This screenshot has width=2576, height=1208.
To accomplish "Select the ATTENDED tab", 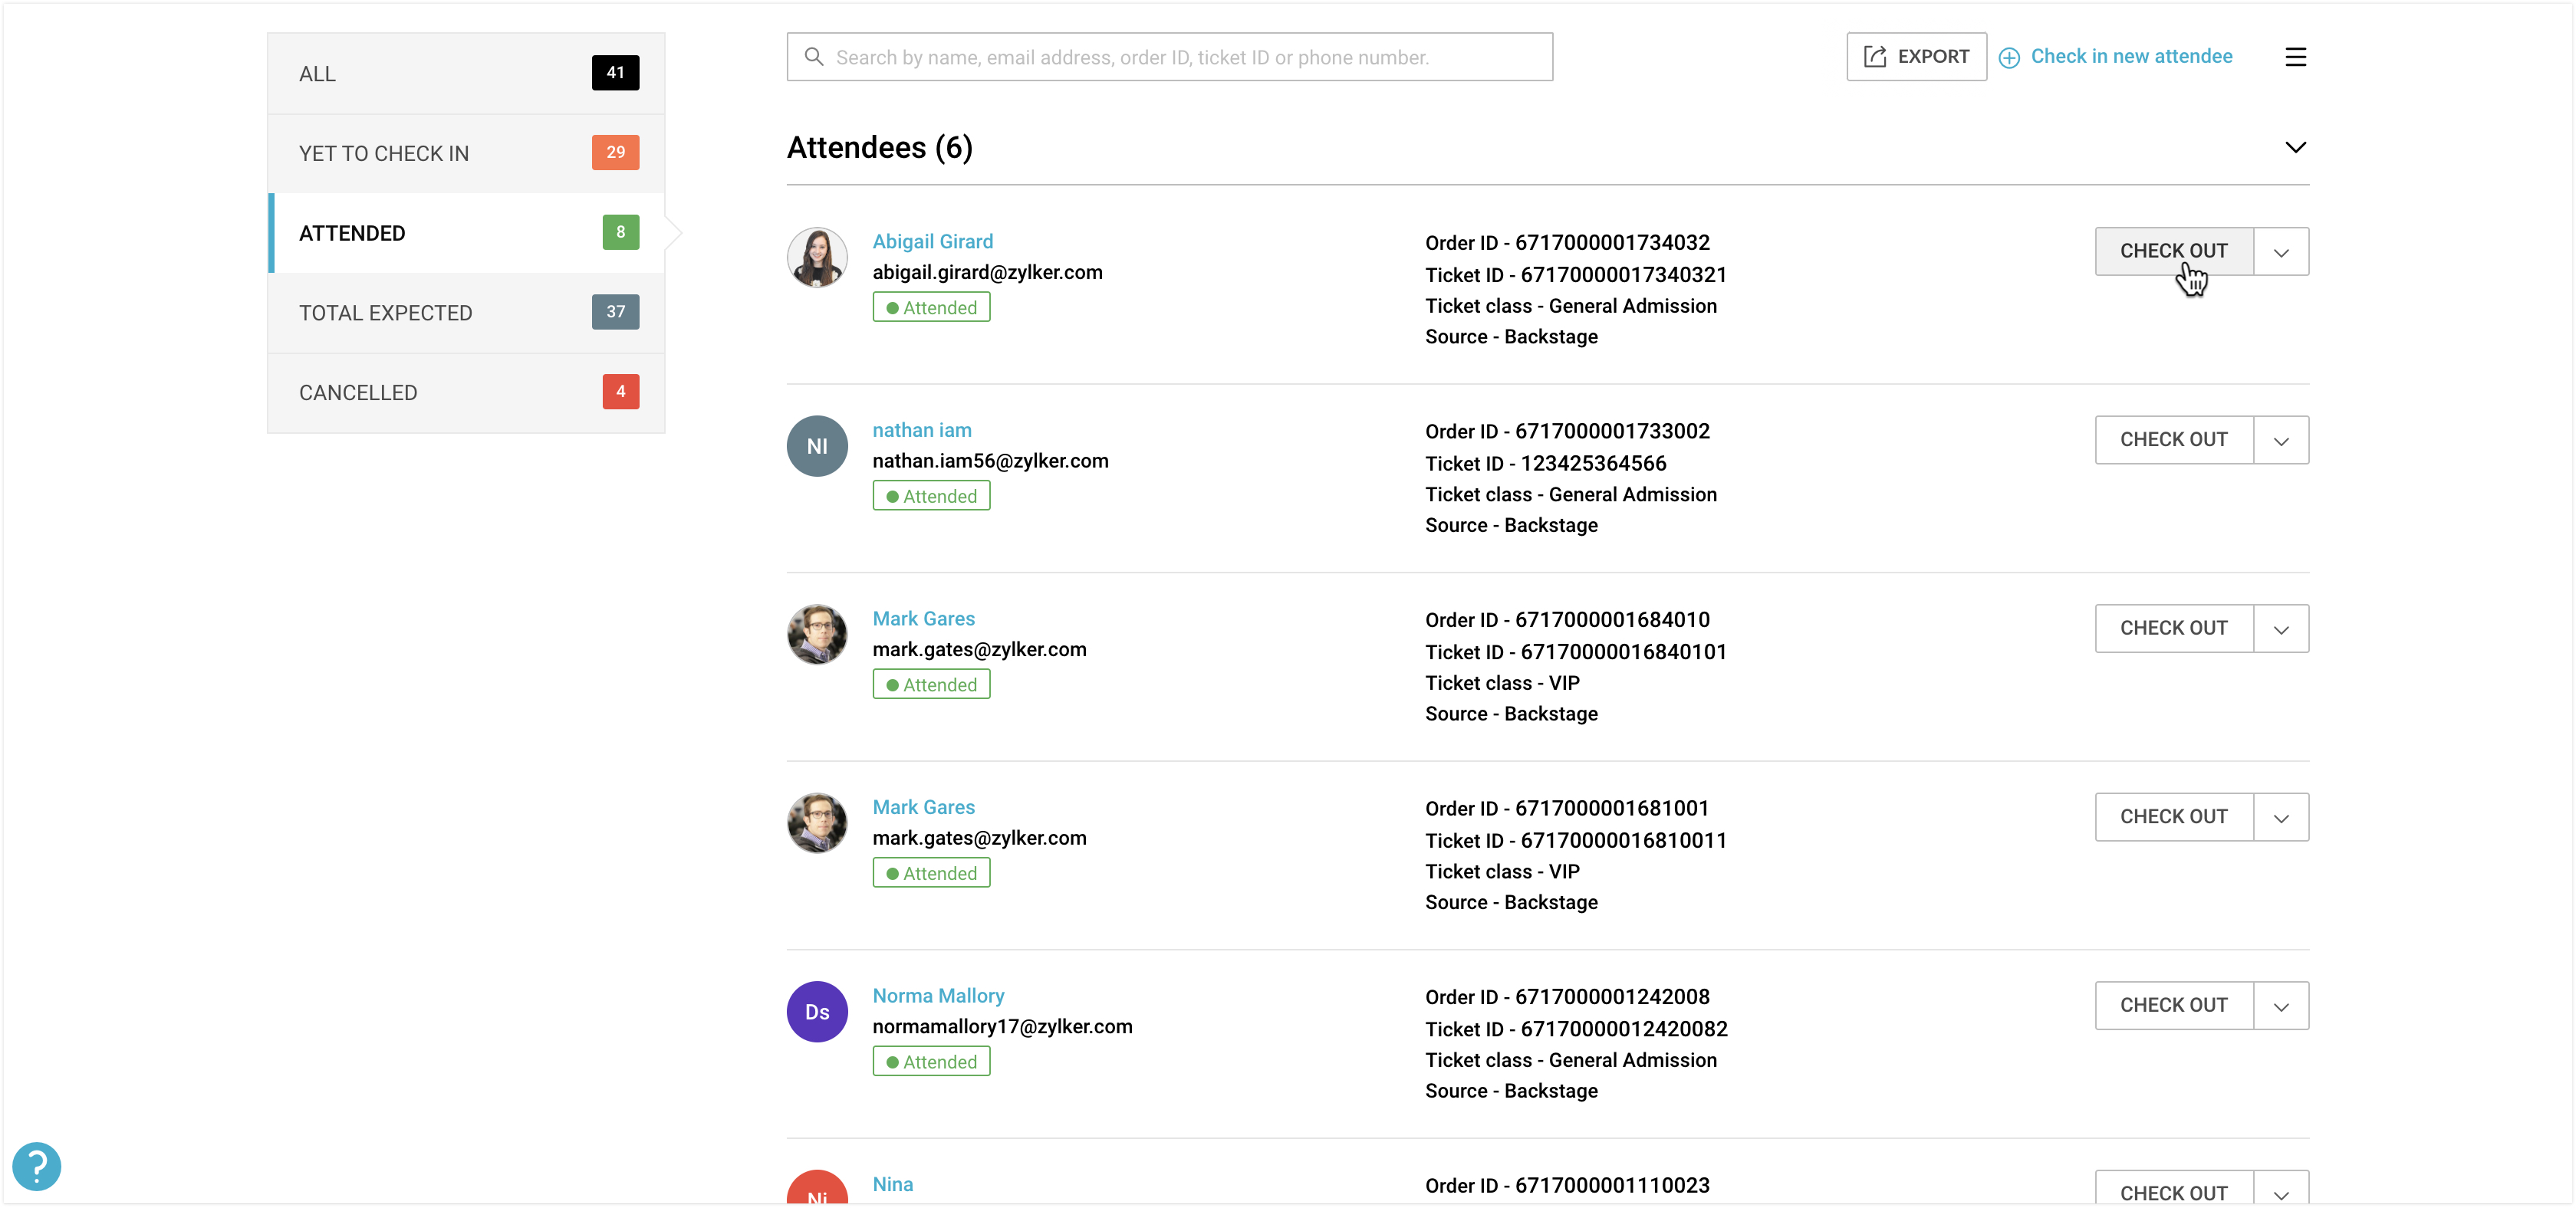I will click(466, 234).
